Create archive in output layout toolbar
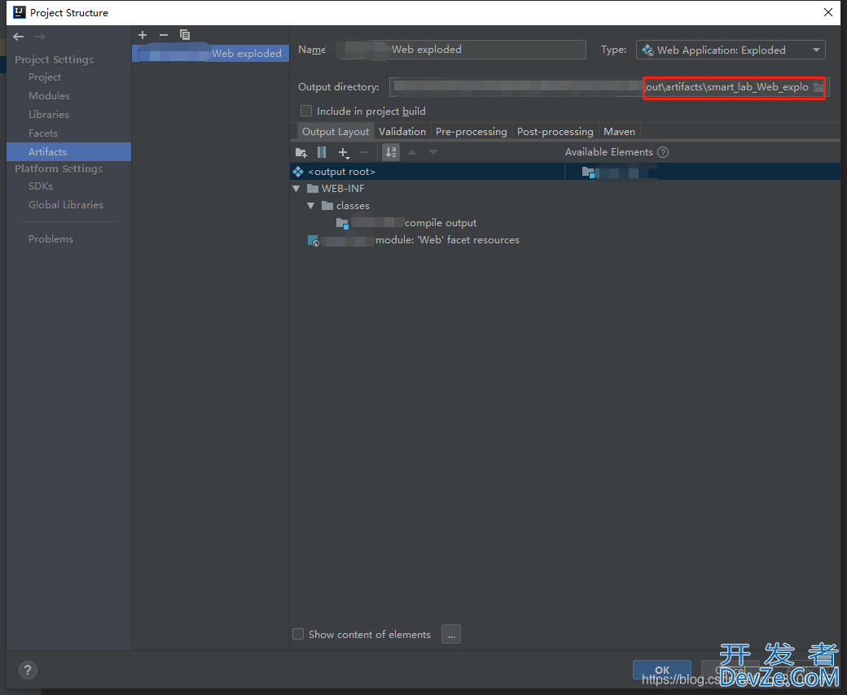The width and height of the screenshot is (847, 695). (x=322, y=153)
